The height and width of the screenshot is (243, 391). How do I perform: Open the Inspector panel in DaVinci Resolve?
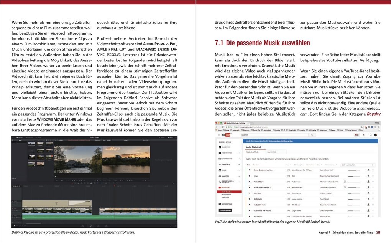tap(170, 137)
